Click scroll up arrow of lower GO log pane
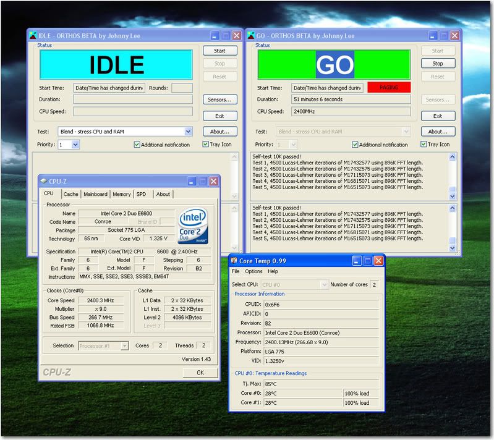Screen dimensions: 494x440 click(452, 208)
